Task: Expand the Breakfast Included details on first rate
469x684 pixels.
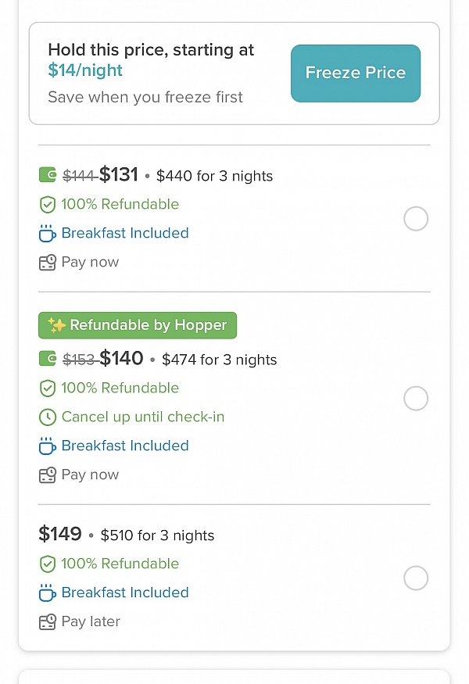Action: click(125, 233)
